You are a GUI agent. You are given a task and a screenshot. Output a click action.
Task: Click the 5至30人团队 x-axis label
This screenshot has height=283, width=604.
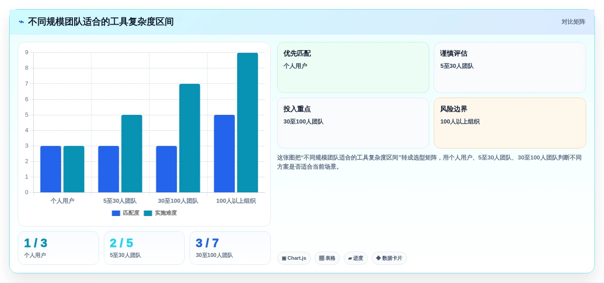(x=120, y=201)
